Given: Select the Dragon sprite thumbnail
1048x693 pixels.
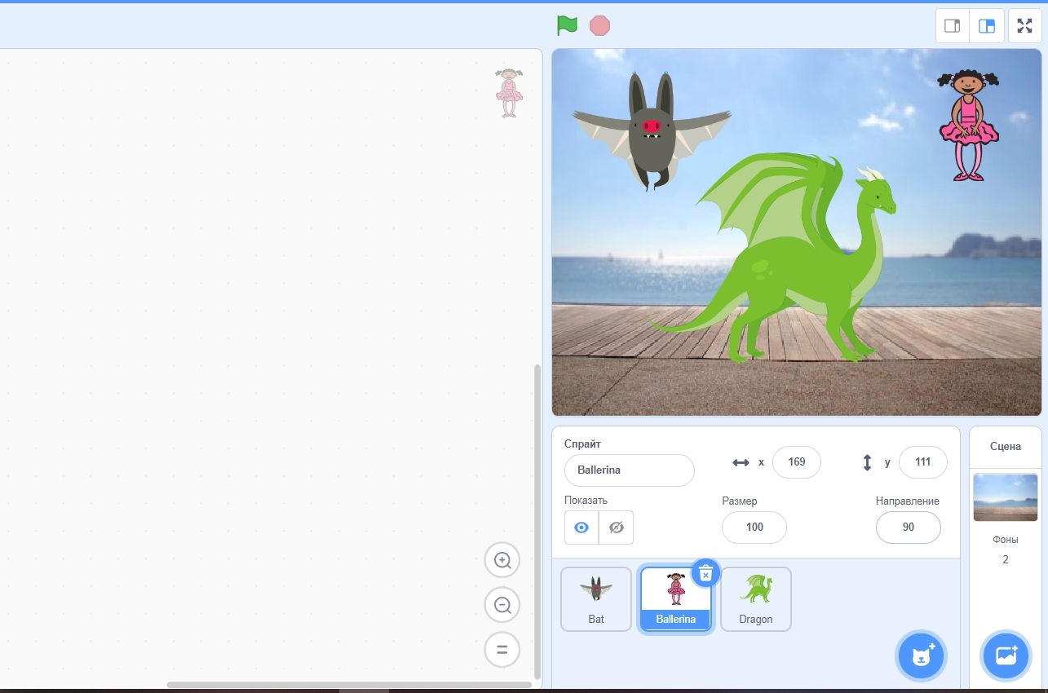Looking at the screenshot, I should tap(756, 599).
